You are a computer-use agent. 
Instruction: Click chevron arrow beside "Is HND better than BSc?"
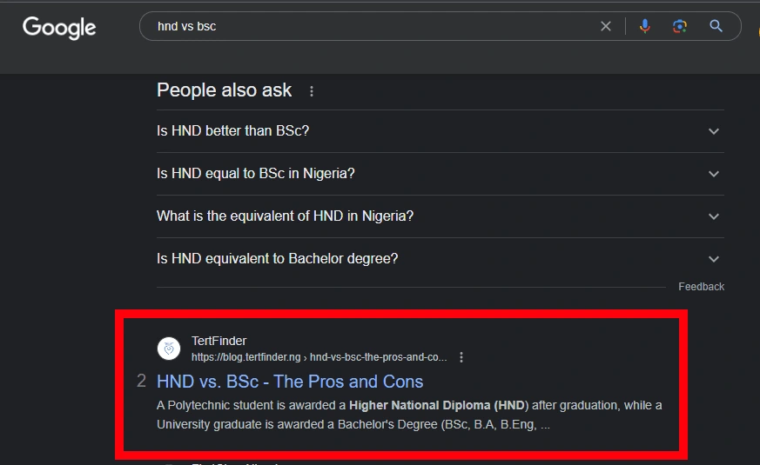tap(714, 131)
